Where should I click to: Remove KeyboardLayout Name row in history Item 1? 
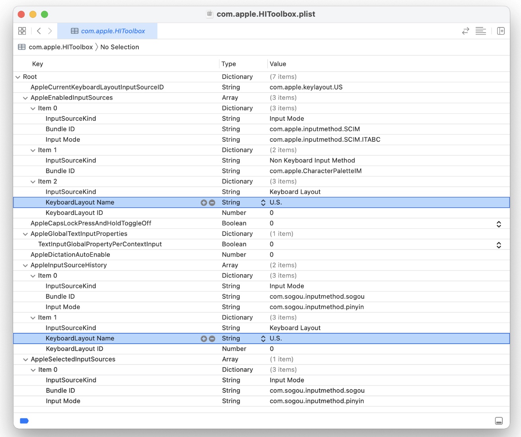tap(212, 339)
